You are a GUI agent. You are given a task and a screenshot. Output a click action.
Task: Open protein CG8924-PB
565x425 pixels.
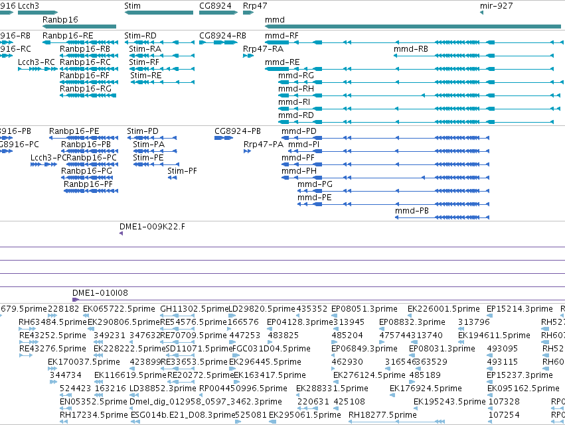(238, 131)
